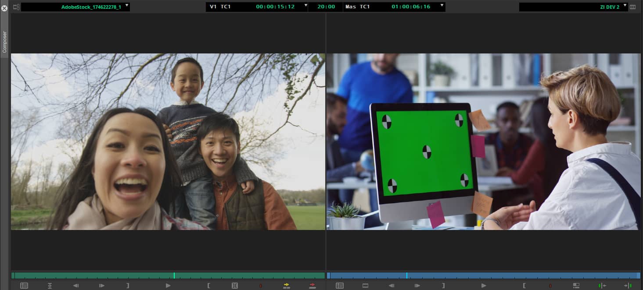Image resolution: width=643 pixels, height=290 pixels.
Task: Toggle source/record icon at top left
Action: coord(16,7)
